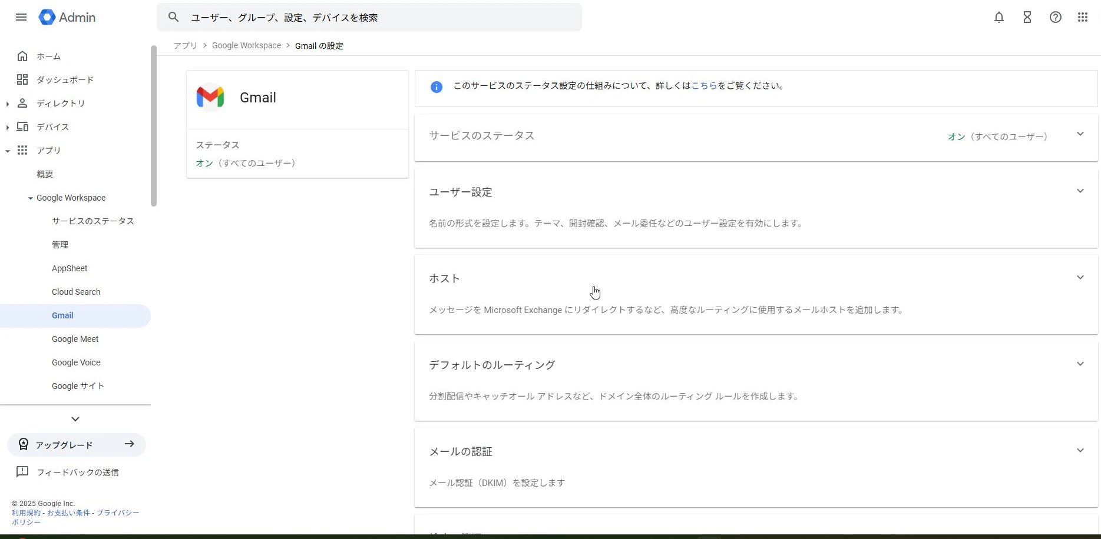The image size is (1101, 539).
Task: Click the search magnifier icon
Action: [x=173, y=17]
